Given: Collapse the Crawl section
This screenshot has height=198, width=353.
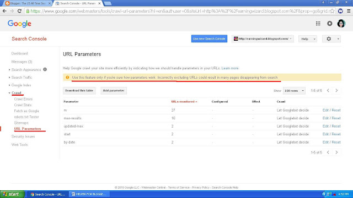Looking at the screenshot, I should (x=9, y=93).
